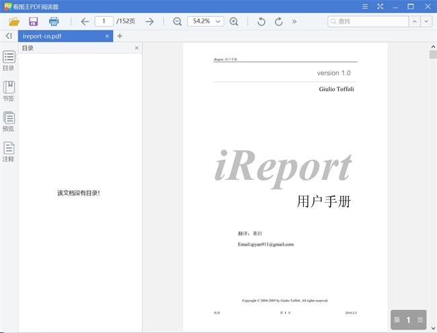Screen dimensions: 437x333
Task: Click the page 1 indicator badge
Action: pos(408,320)
